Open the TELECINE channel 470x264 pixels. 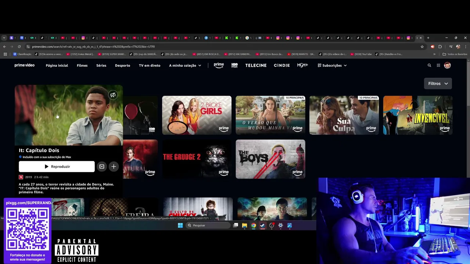point(256,65)
